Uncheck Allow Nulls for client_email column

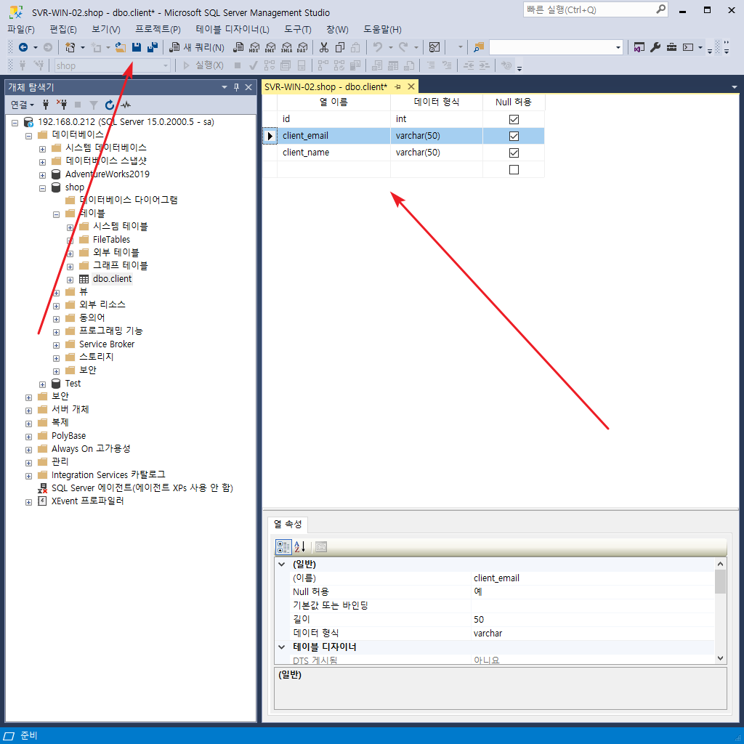(514, 136)
